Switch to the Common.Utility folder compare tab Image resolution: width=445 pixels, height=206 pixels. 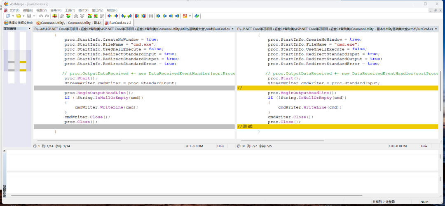(68, 23)
